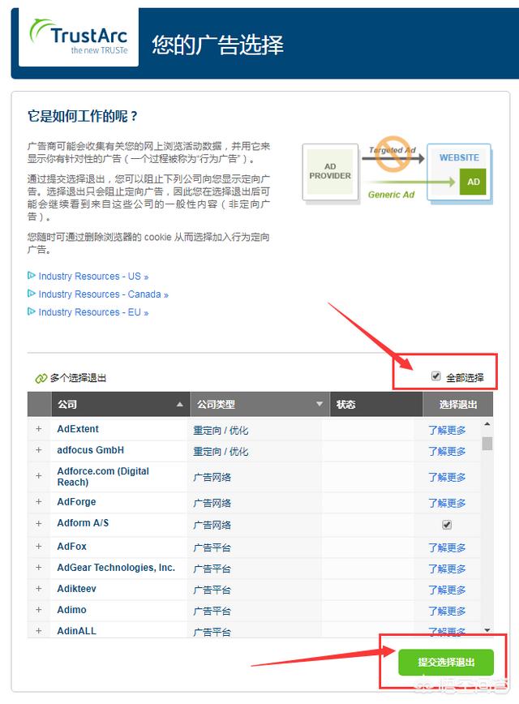Open the 公司类型 column filter
The width and height of the screenshot is (519, 704).
tap(318, 404)
